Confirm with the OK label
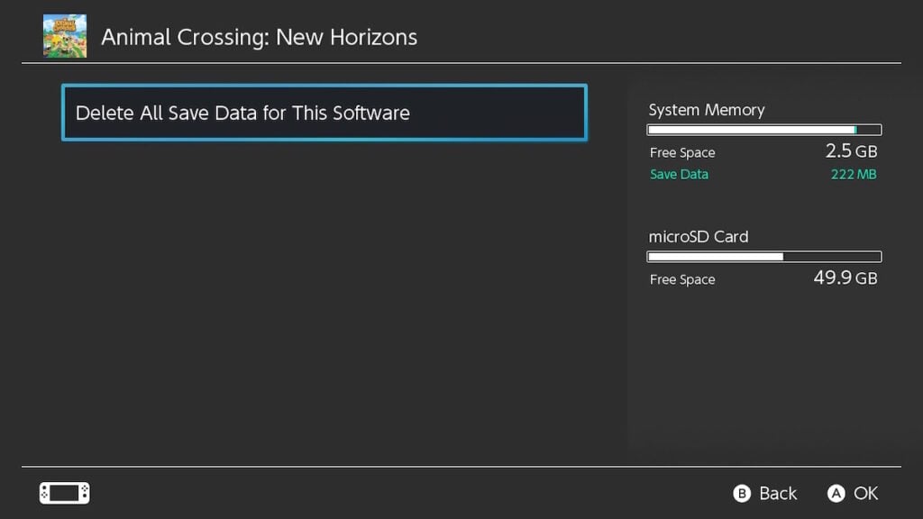923x519 pixels. coord(864,493)
